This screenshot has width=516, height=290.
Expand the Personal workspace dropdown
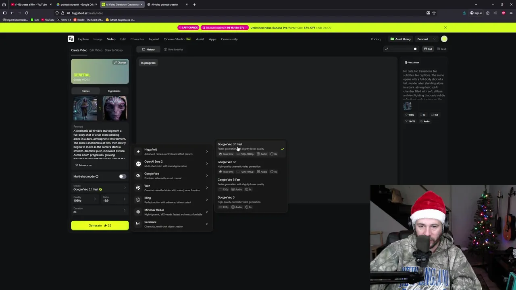coord(427,39)
